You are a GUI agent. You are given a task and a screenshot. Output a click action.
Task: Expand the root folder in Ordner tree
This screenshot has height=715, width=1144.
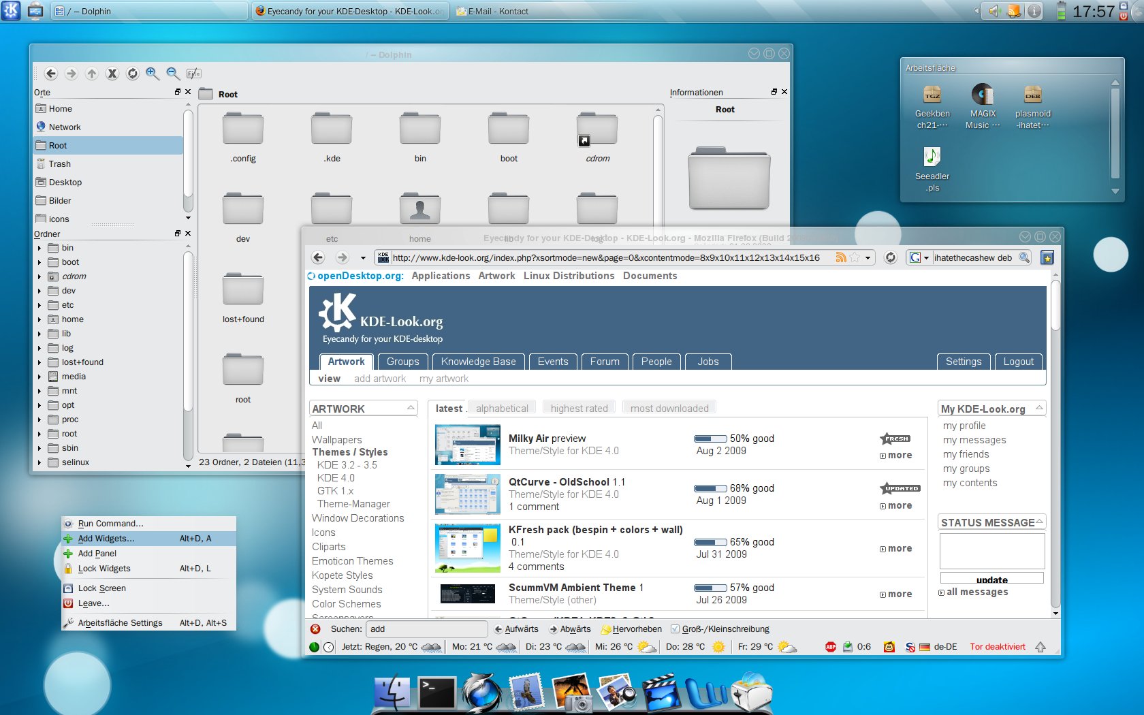[39, 434]
